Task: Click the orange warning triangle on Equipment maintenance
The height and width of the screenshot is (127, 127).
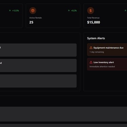Action: 91,48
